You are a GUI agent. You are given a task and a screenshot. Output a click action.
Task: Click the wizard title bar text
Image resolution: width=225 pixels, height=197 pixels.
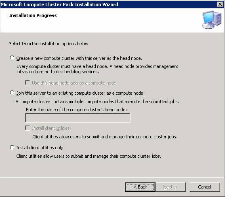coord(59,4)
